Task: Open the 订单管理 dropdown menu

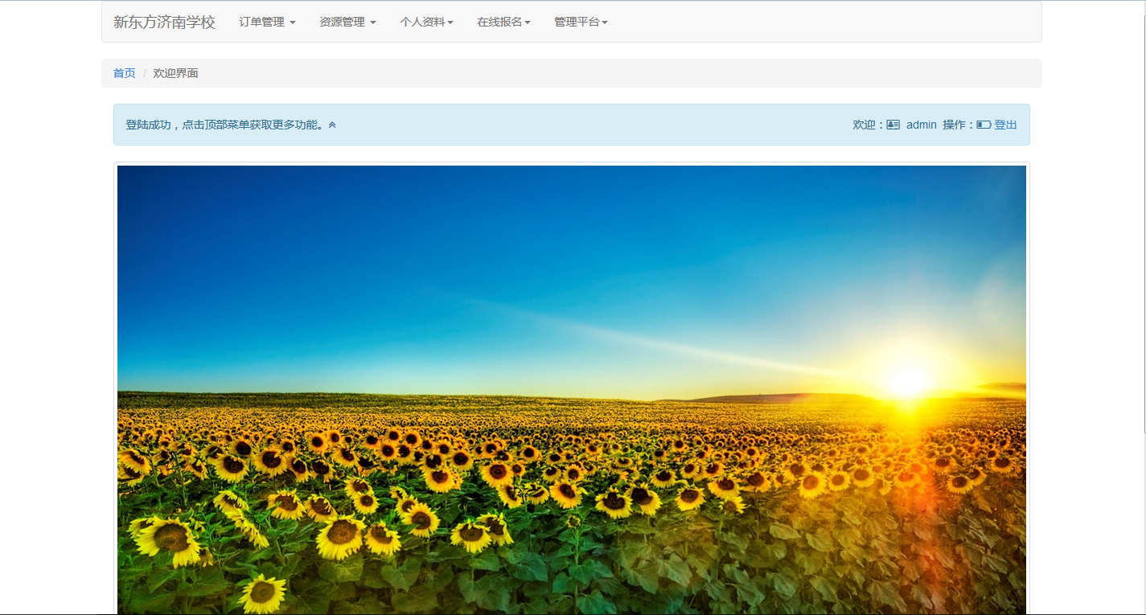Action: [x=267, y=23]
